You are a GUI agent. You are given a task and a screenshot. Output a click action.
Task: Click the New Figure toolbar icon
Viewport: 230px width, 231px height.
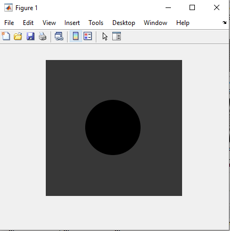[x=6, y=36]
